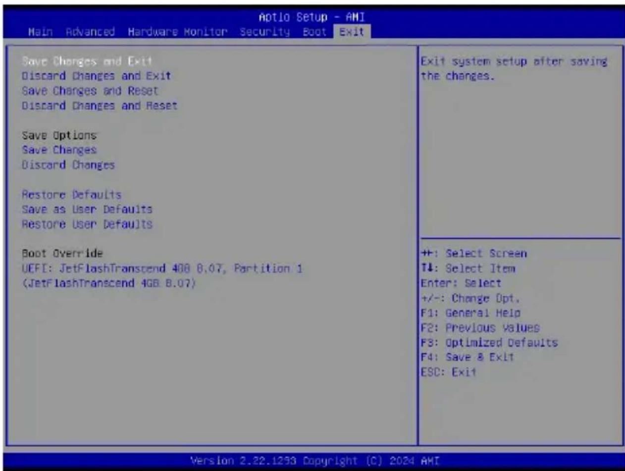Screen dimensions: 625x471
Task: Select Discard Changes and Reset
Action: [x=100, y=105]
